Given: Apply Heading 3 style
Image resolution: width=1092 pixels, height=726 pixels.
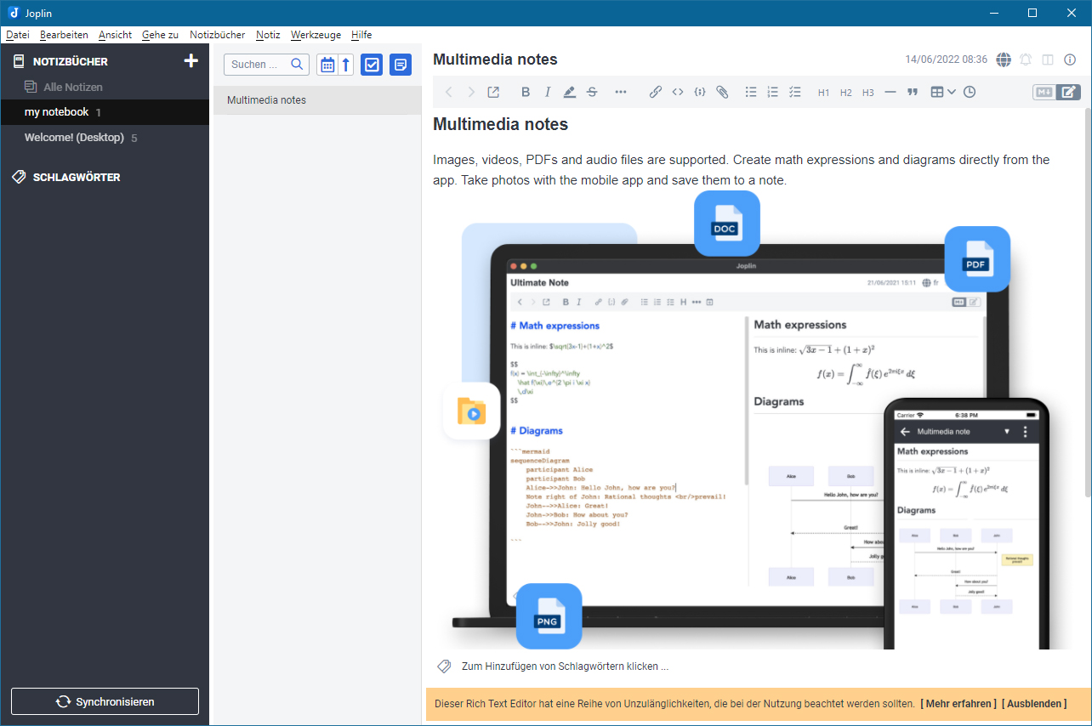Looking at the screenshot, I should 868,93.
